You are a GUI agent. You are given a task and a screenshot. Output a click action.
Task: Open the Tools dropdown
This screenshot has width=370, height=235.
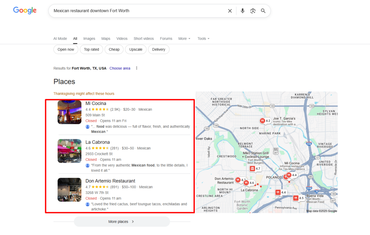[203, 39]
